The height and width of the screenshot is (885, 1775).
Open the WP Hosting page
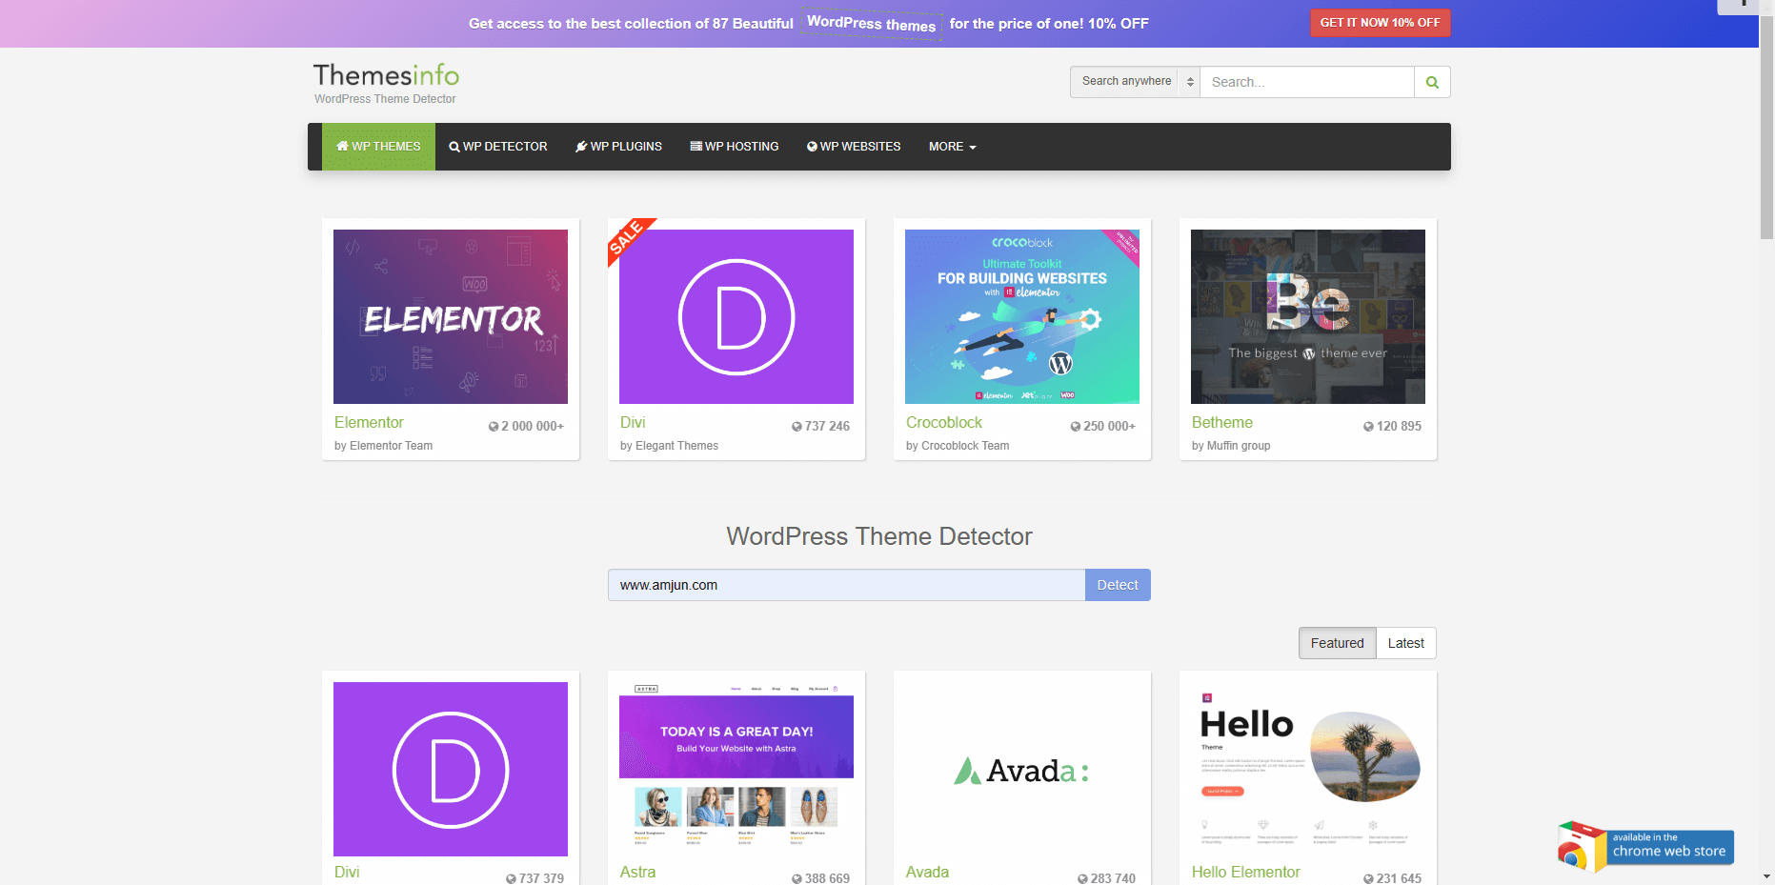pos(735,147)
